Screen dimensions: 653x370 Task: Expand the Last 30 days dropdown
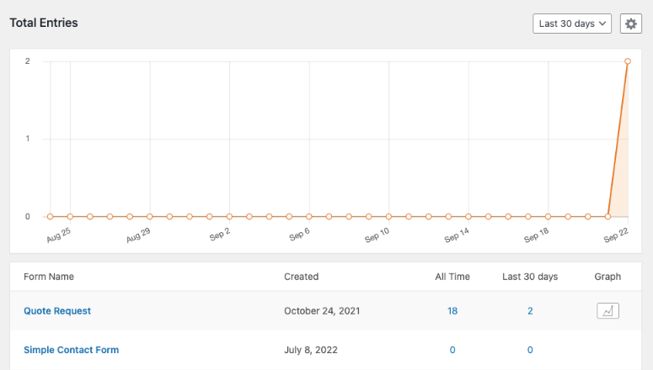(x=572, y=24)
